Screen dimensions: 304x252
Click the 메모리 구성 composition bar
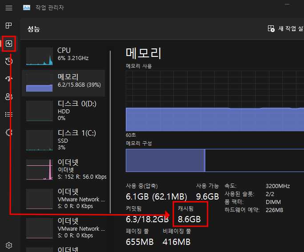[x=215, y=160]
